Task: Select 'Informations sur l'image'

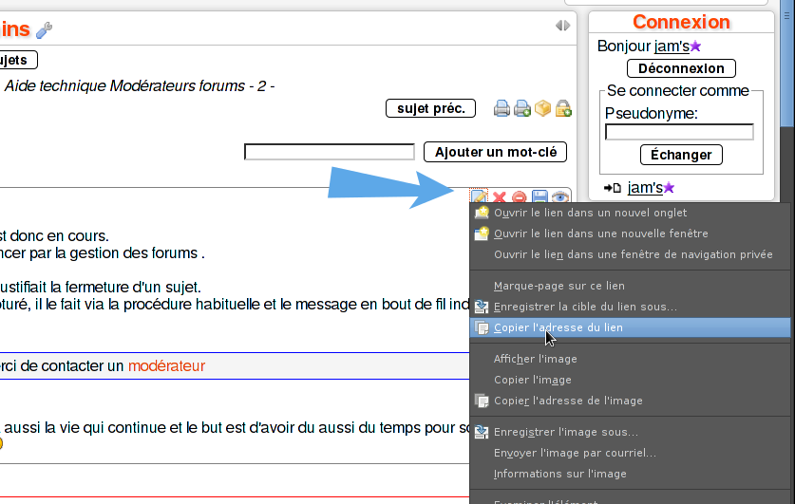Action: click(631, 474)
